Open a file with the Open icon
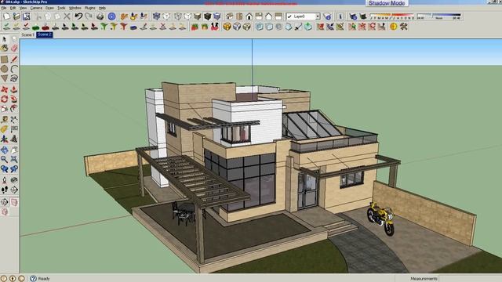Image resolution: width=502 pixels, height=282 pixels. pyautogui.click(x=16, y=16)
